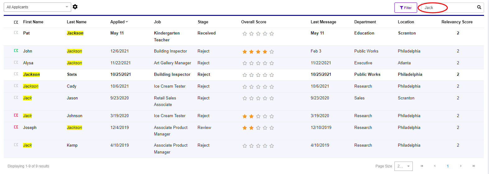Rate Joseph Jackson four stars

(x=265, y=128)
